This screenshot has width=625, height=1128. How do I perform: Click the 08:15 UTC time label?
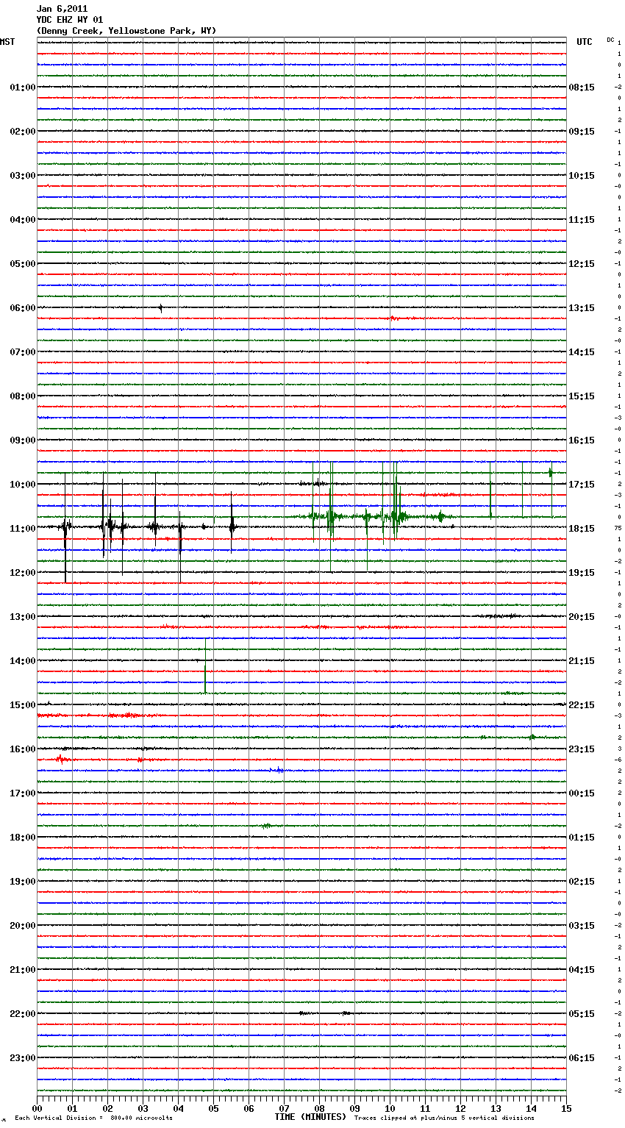pos(582,88)
